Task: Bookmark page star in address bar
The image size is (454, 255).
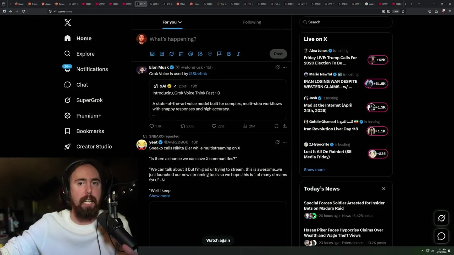Action: tap(403, 11)
